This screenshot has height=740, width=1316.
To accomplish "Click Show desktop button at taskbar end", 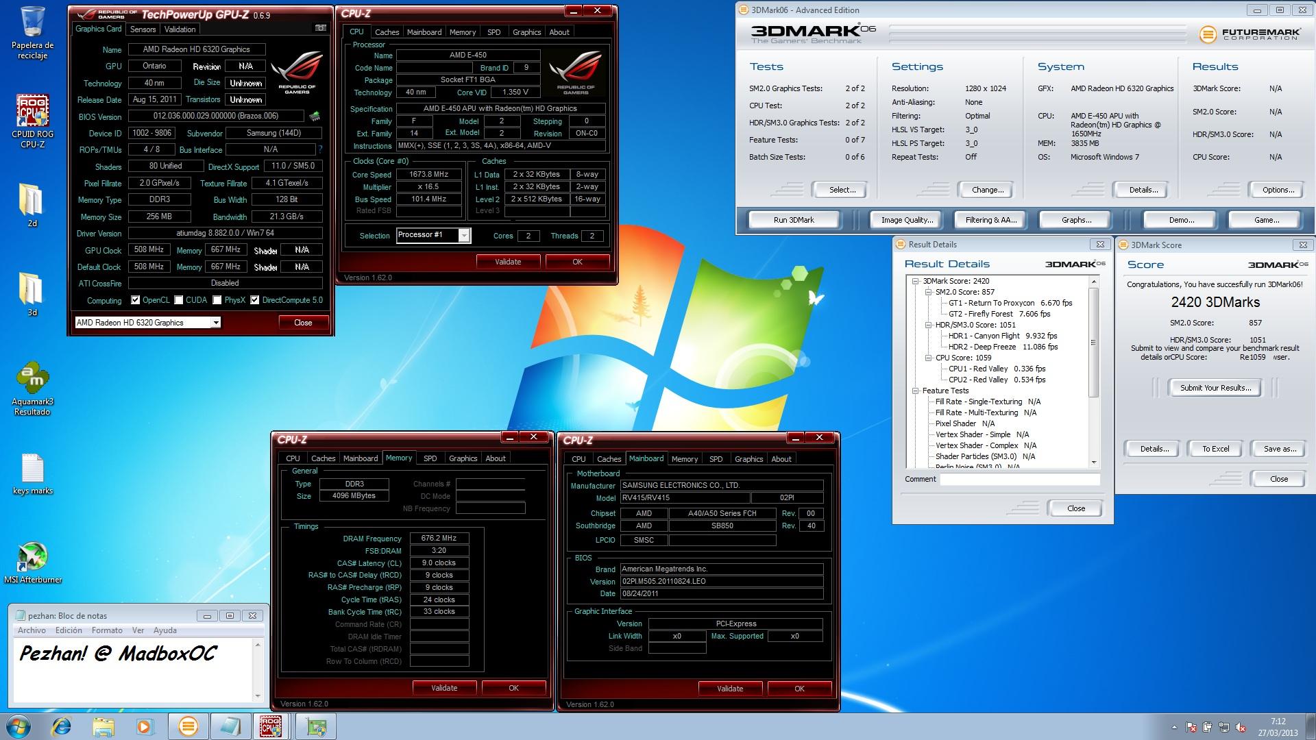I will (x=1311, y=726).
